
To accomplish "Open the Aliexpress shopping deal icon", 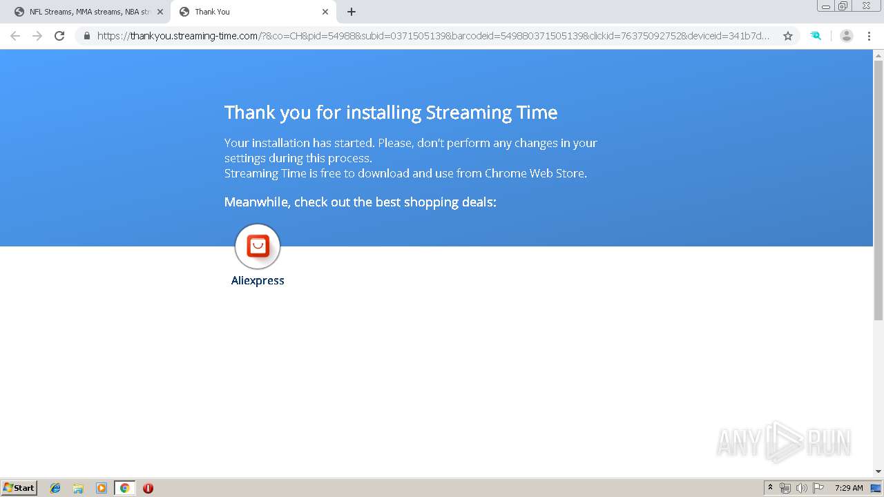I will pos(258,246).
